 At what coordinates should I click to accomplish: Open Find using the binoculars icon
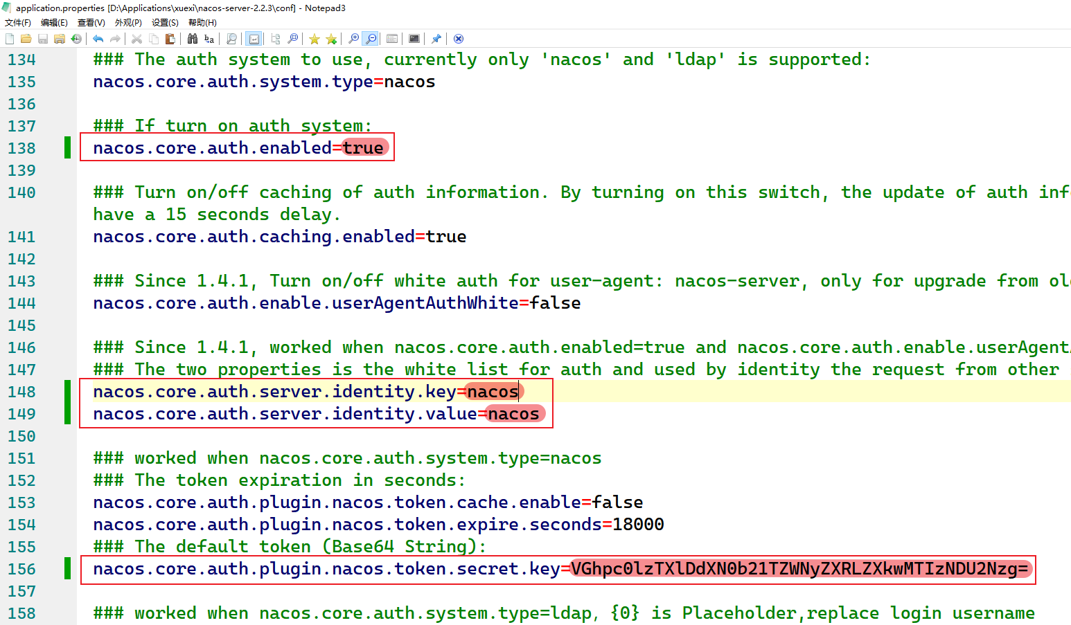(193, 38)
